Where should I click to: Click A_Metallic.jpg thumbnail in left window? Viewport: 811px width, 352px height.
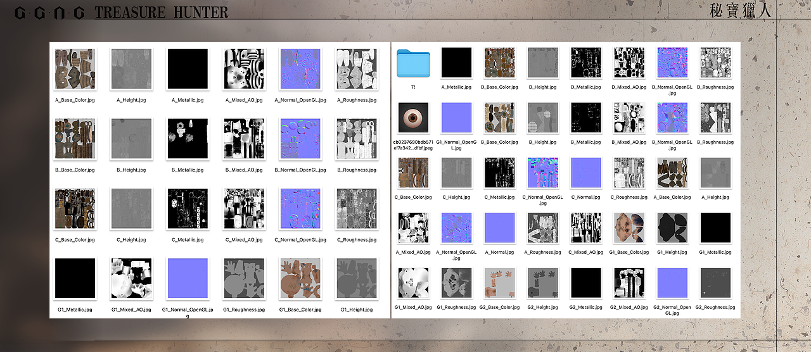tap(187, 68)
